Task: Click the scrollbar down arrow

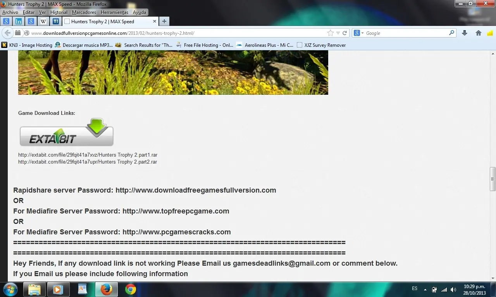Action: coord(493,278)
